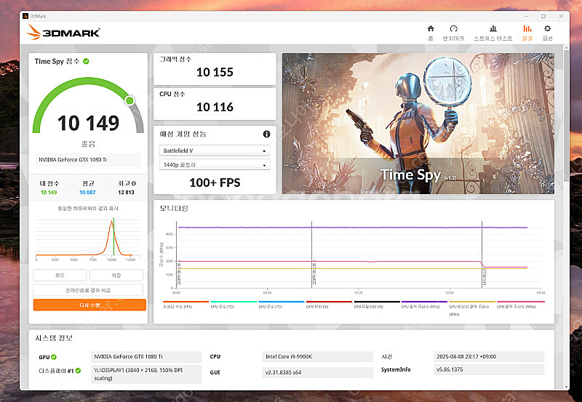
Task: Click green validation check next to Time Spy score
Action: pyautogui.click(x=86, y=61)
